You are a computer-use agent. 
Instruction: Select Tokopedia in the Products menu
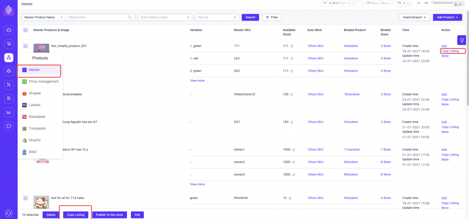(40, 128)
